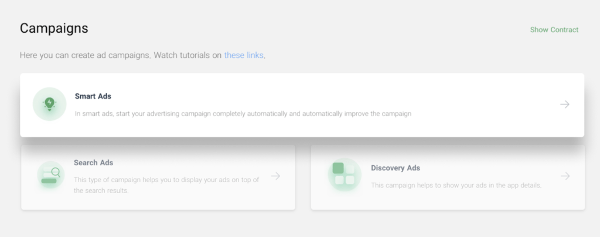The height and width of the screenshot is (237, 600).
Task: Open Smart Ads via its right arrow
Action: click(x=565, y=104)
